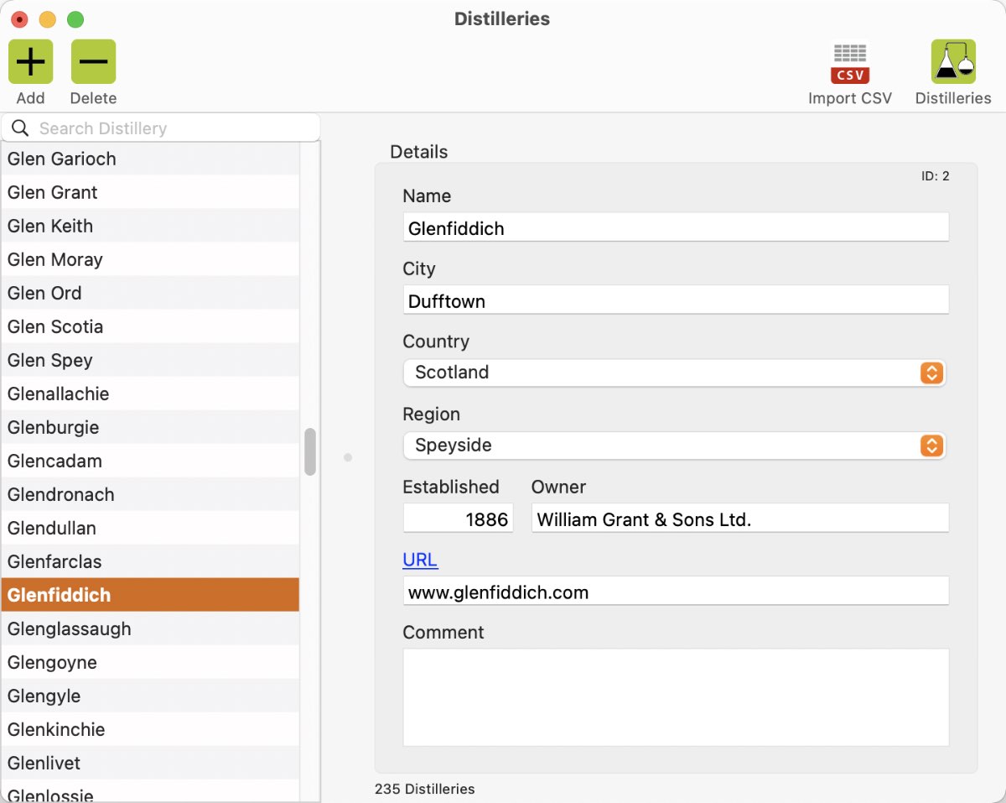Click the Established field showing 1886
Screen dimensions: 1006x803
458,519
